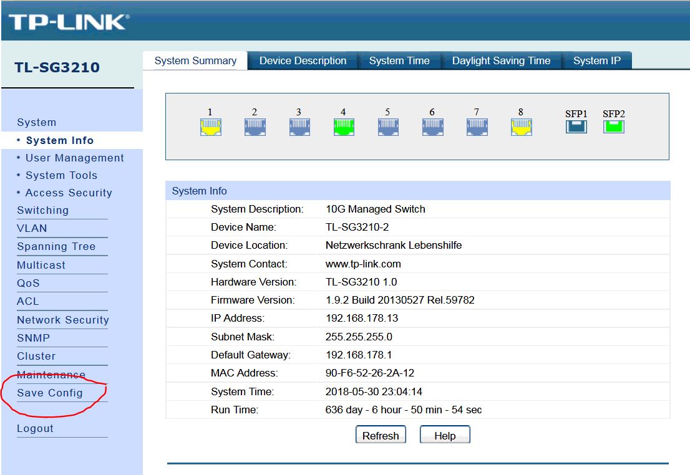
Task: Expand the Maintenance menu
Action: tap(51, 375)
